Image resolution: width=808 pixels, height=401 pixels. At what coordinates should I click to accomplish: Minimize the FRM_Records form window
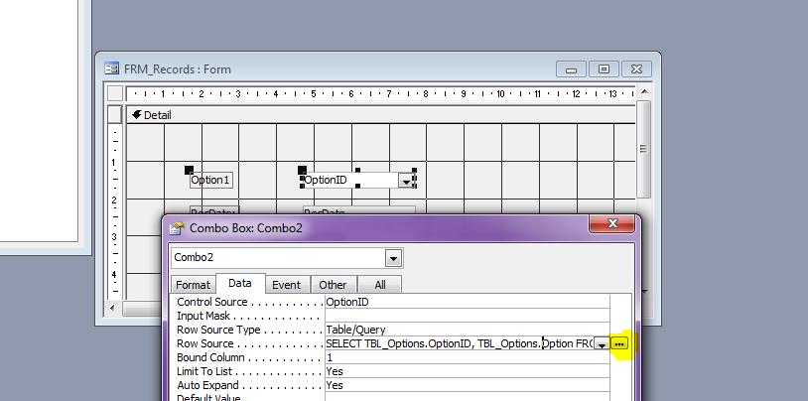pos(571,69)
